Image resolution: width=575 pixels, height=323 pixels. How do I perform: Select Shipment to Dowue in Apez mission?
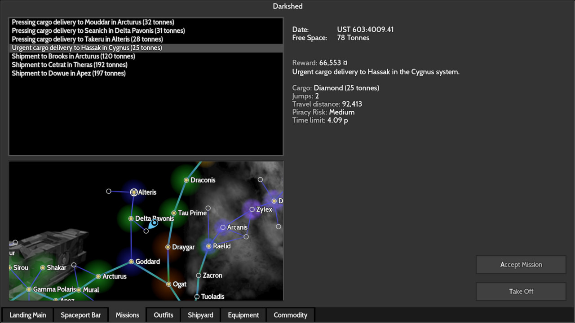(x=69, y=73)
